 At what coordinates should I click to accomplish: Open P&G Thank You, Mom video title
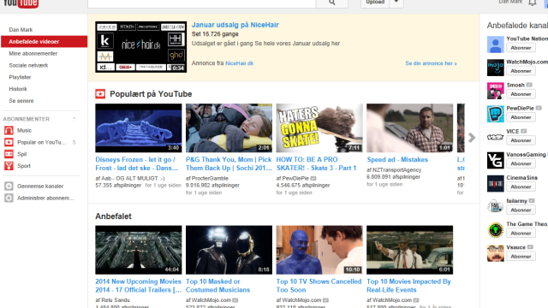(229, 163)
